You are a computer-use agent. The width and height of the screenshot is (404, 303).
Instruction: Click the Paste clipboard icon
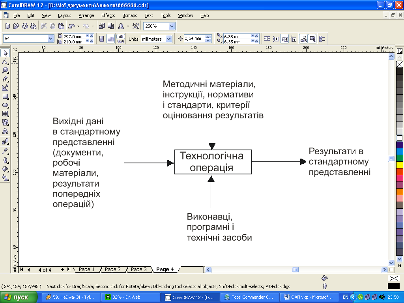click(61, 26)
